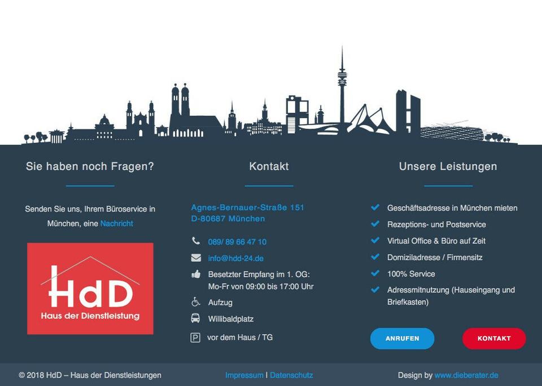Image resolution: width=542 pixels, height=386 pixels.
Task: Open the Impressum footer link
Action: click(x=244, y=375)
